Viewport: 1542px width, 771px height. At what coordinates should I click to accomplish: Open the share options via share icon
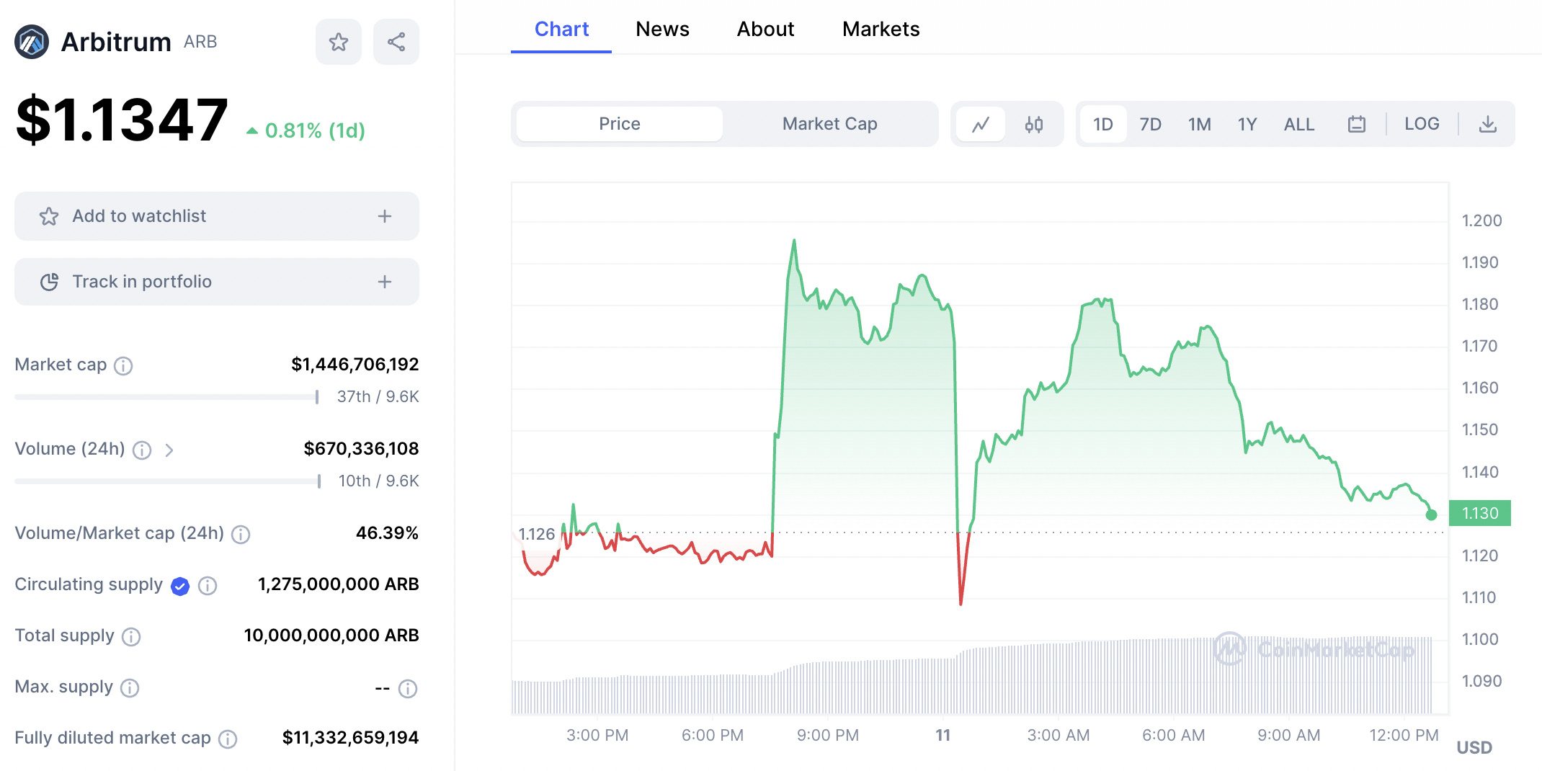pos(396,41)
